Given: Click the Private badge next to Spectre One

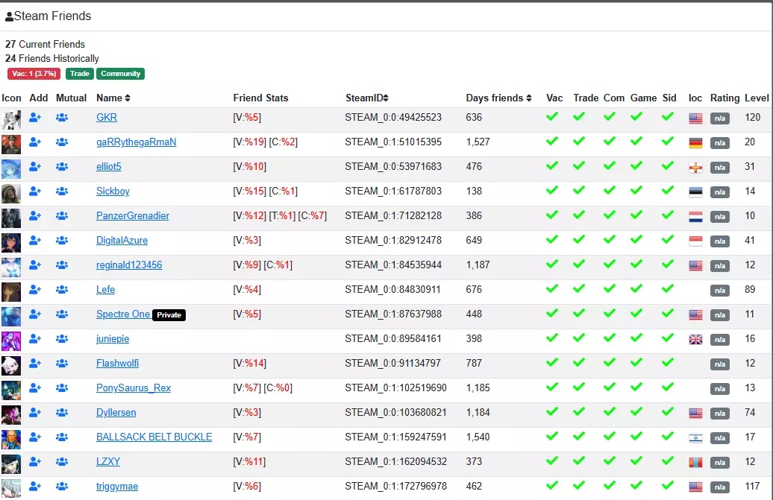Looking at the screenshot, I should pos(169,315).
